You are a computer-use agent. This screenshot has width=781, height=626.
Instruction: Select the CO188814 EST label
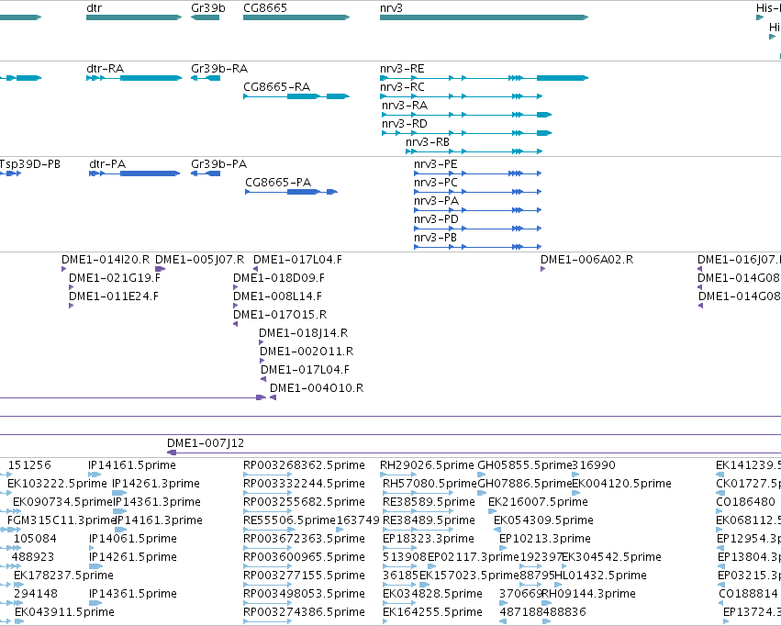pyautogui.click(x=748, y=594)
